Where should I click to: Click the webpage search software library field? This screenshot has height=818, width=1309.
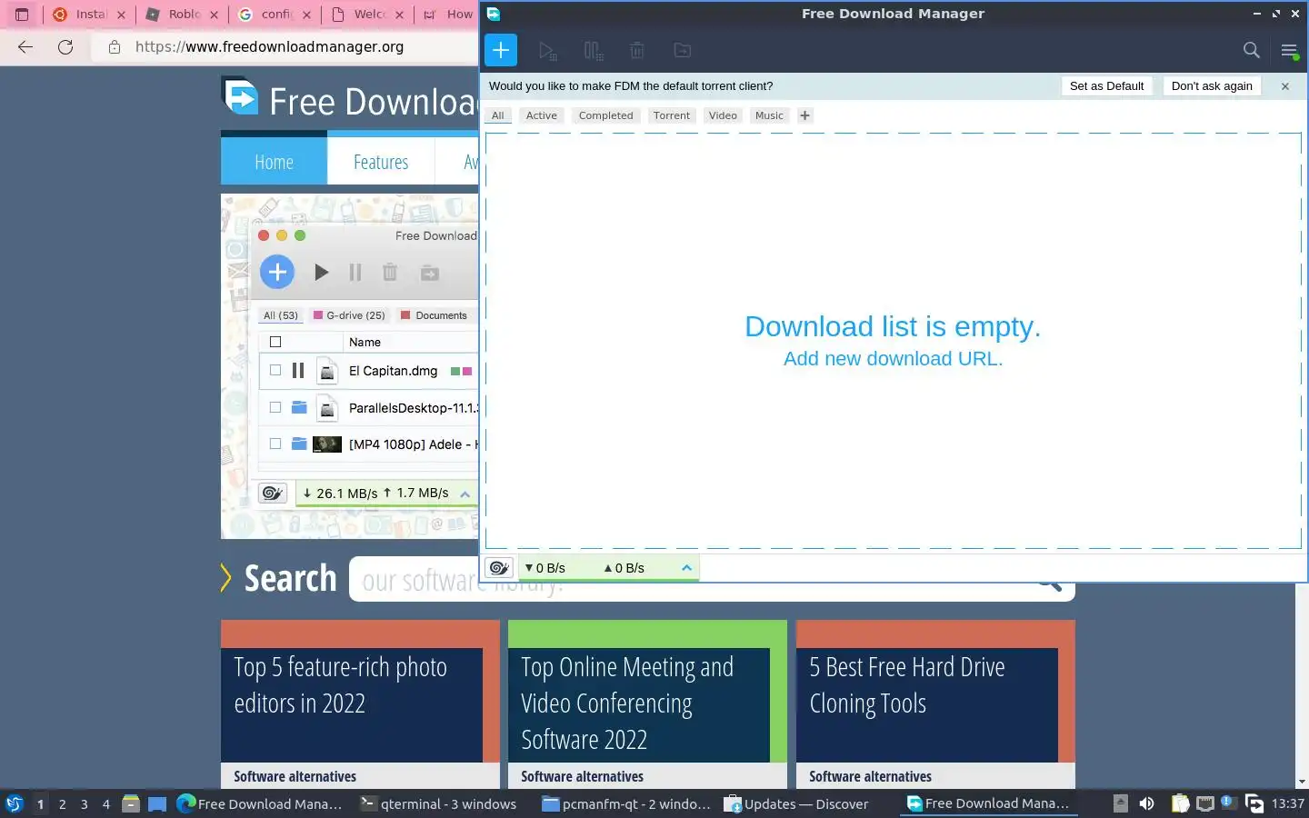(x=712, y=579)
